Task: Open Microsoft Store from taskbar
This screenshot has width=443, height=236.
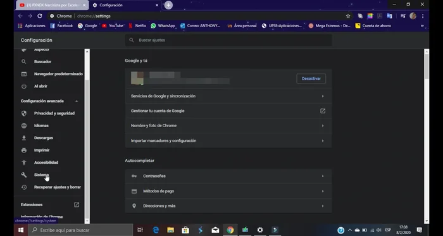Action: [185, 230]
